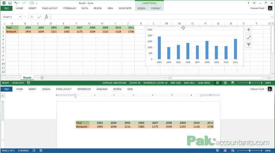Image resolution: width=275 pixels, height=153 pixels.
Task: Expand the Name Box dropdown showing Chart 1
Action: pos(20,17)
